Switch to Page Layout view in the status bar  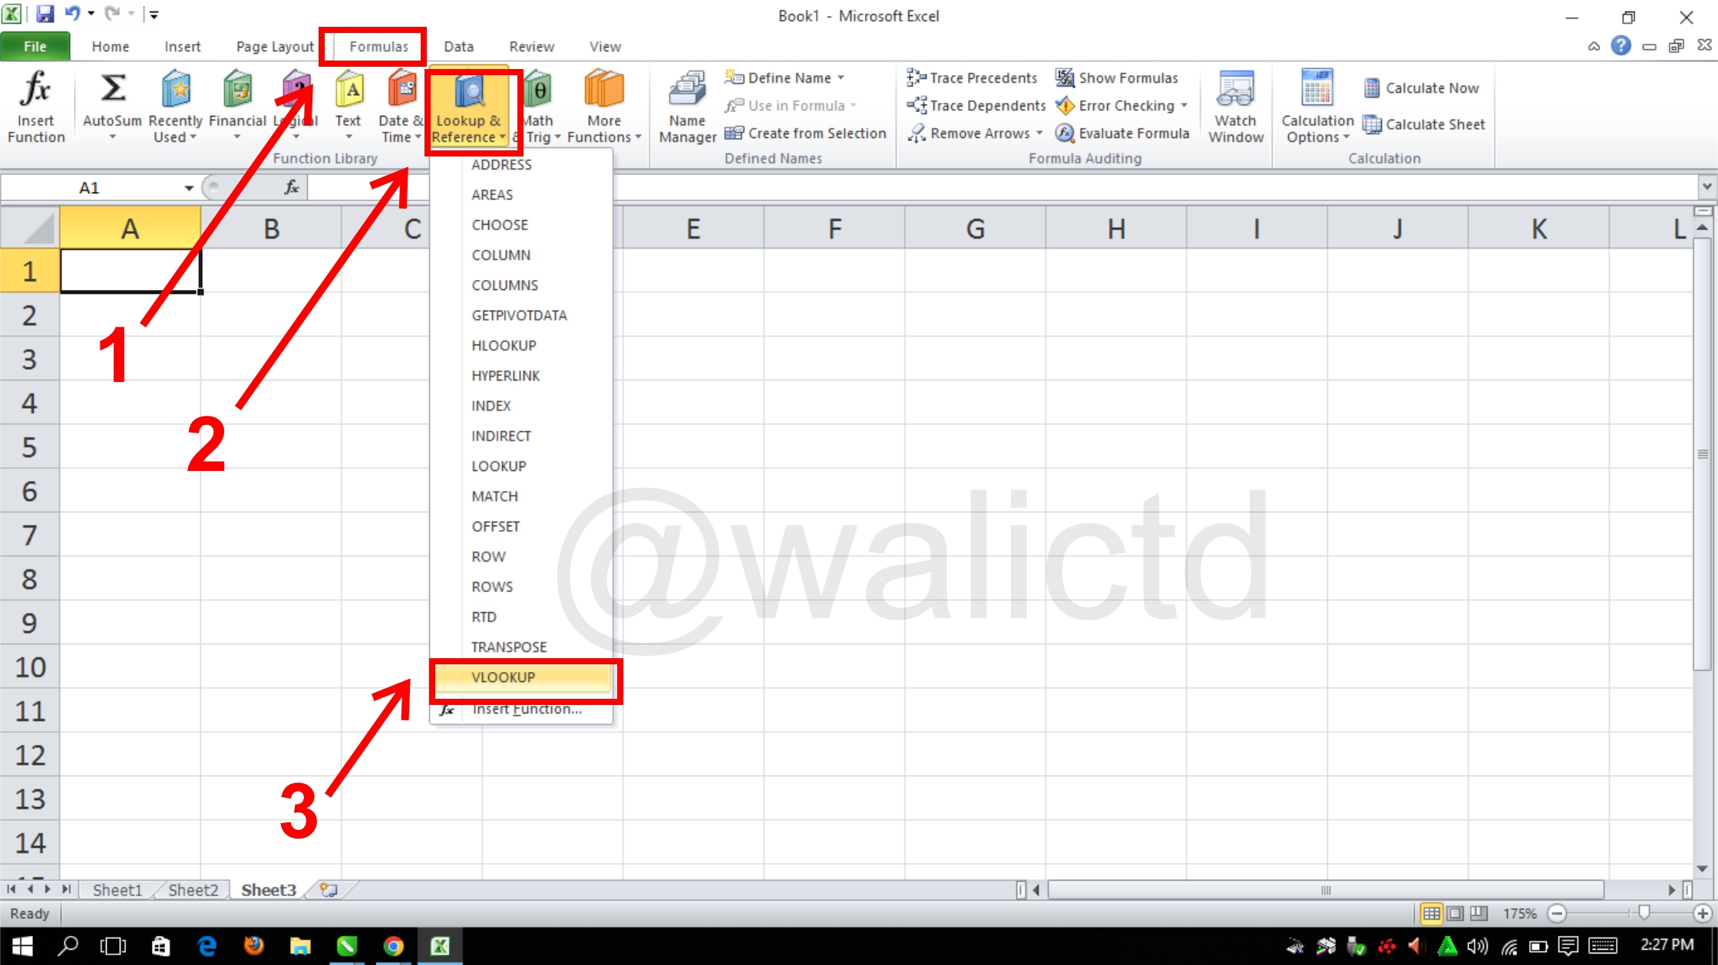(x=1455, y=914)
